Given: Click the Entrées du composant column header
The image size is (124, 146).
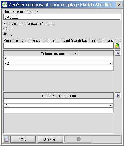Looking at the screenshot, I should (59, 54).
